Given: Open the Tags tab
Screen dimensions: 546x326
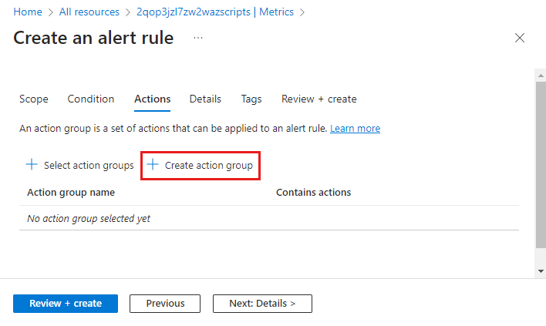Looking at the screenshot, I should (251, 99).
